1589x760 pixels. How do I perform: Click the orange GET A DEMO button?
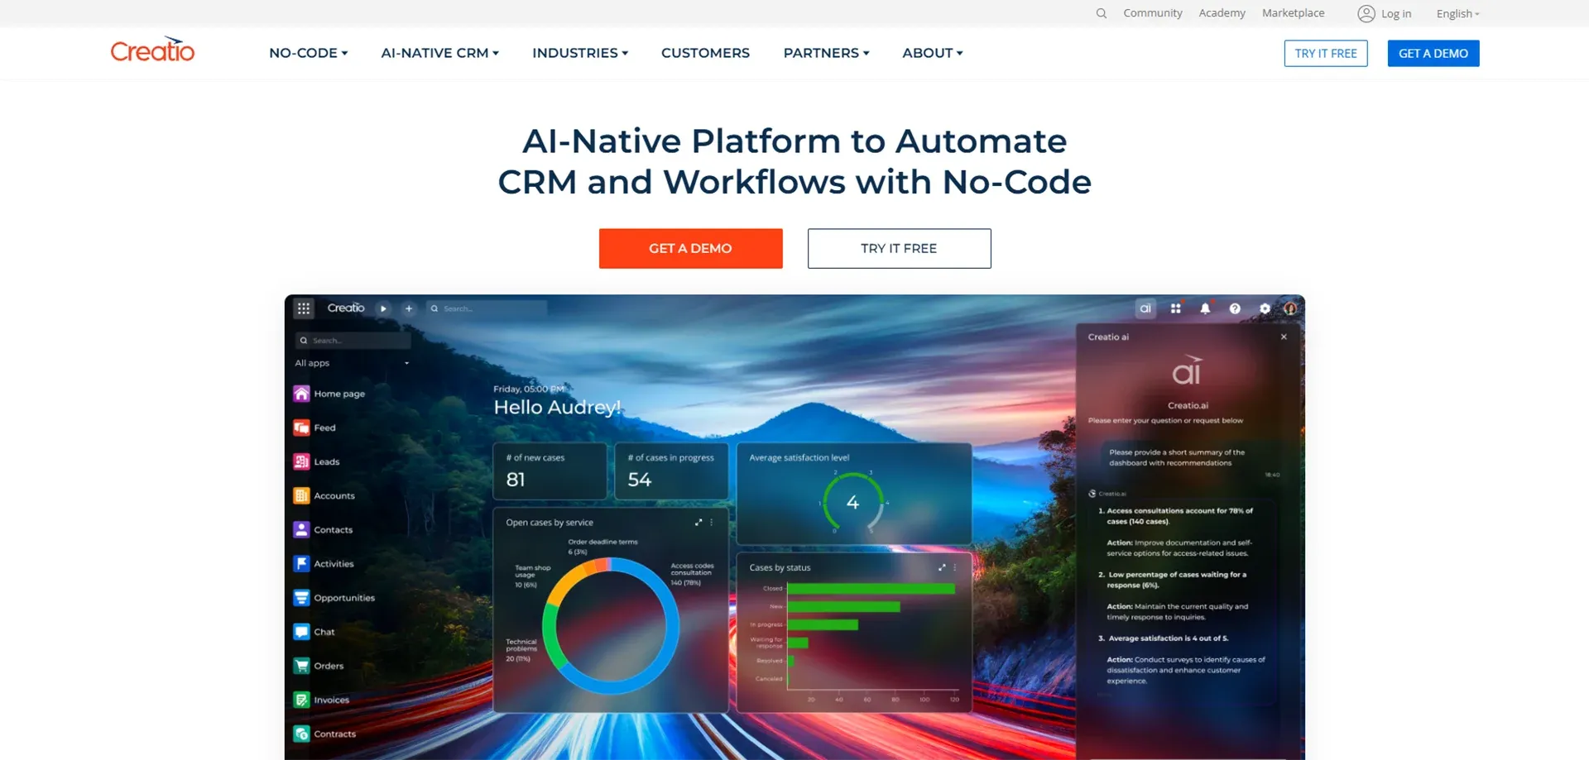(x=690, y=248)
